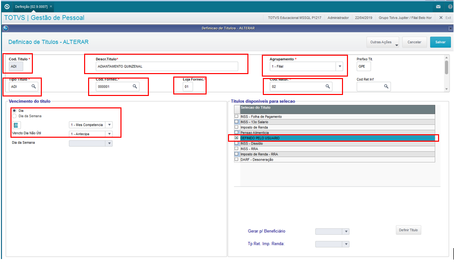Check DARF - Desoneração checkbox
The height and width of the screenshot is (265, 454).
pyautogui.click(x=236, y=160)
